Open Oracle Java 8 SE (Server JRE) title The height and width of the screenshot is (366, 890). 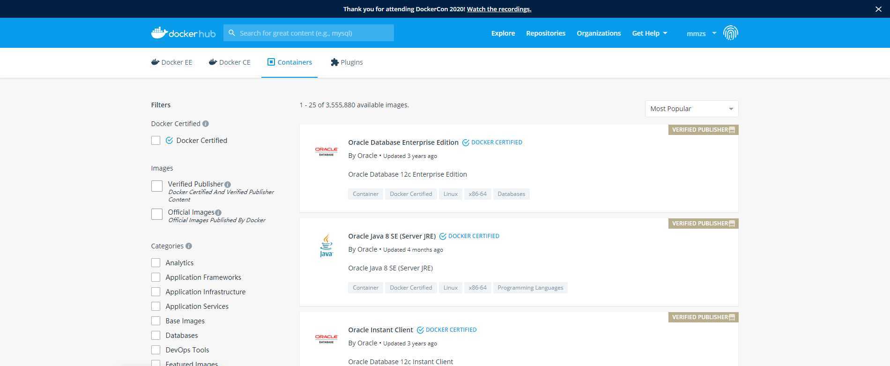tap(392, 236)
